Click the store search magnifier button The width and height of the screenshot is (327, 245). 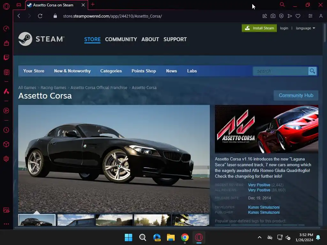[312, 71]
